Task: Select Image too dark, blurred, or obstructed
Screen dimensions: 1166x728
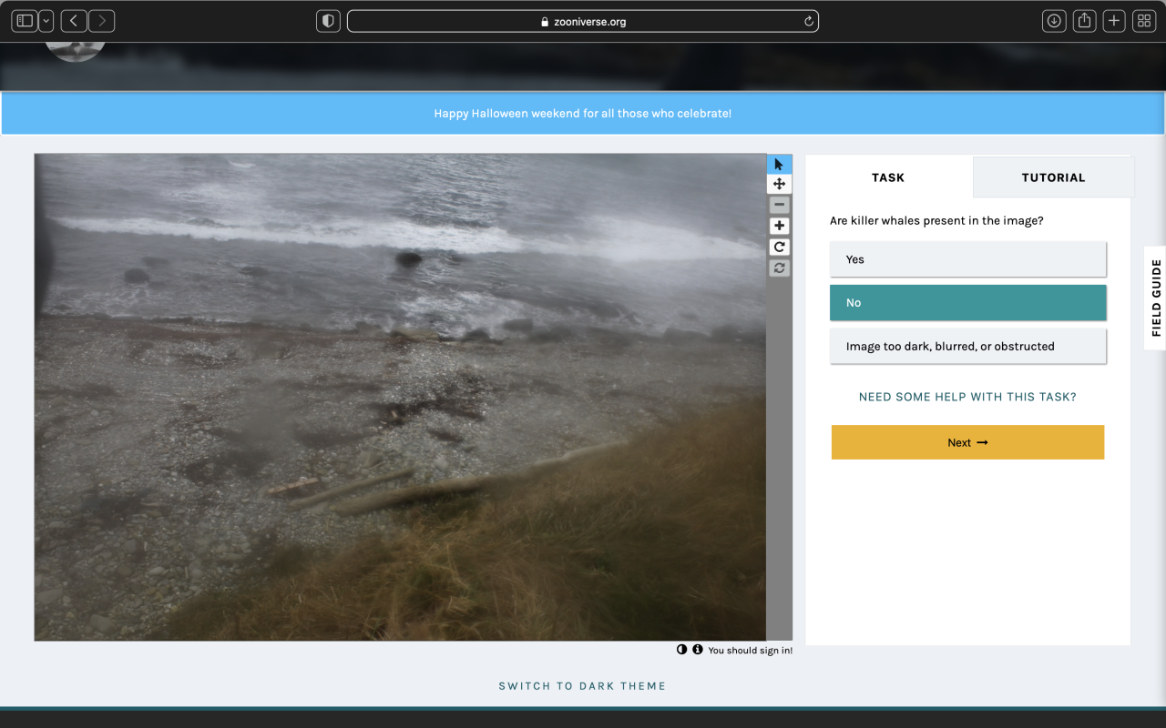Action: [967, 347]
